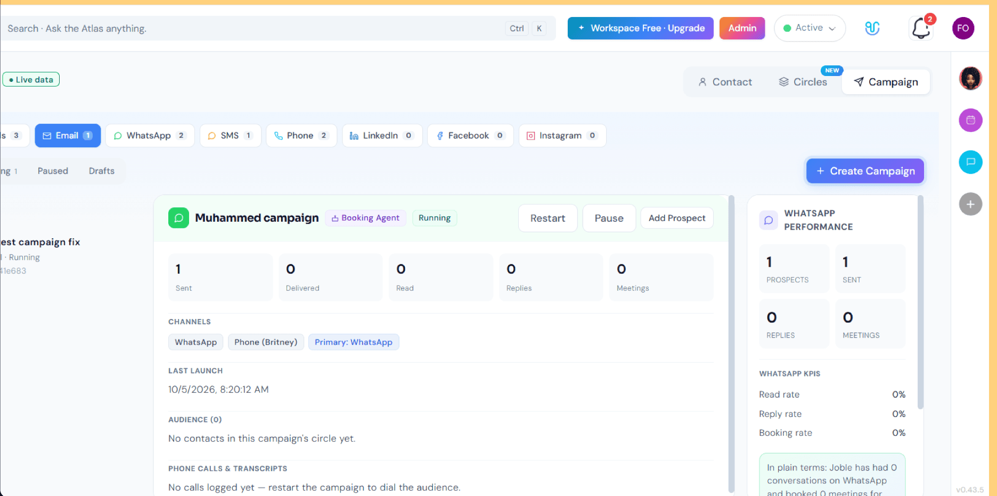Click the WhatsApp Performance panel scrollbar

(921, 302)
